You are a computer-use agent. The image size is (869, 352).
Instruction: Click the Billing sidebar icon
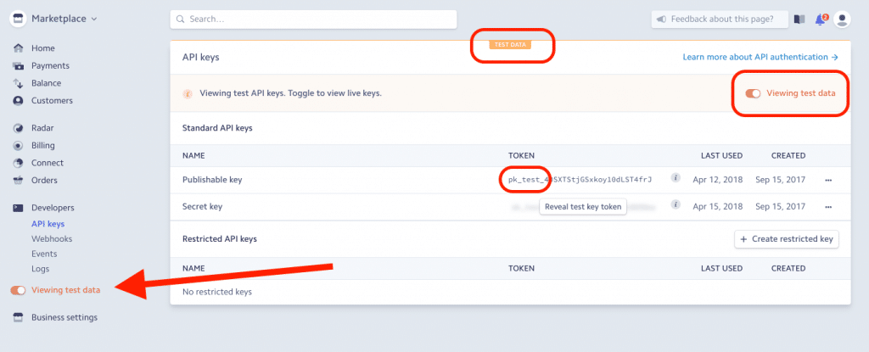(19, 146)
